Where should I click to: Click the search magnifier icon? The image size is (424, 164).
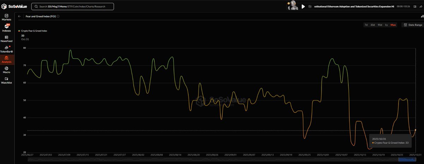(36, 6)
